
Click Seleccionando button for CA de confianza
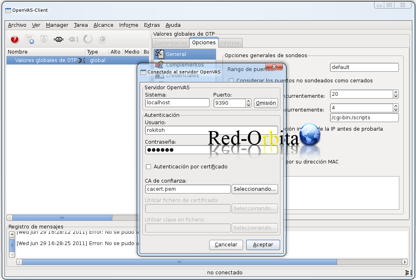(255, 189)
